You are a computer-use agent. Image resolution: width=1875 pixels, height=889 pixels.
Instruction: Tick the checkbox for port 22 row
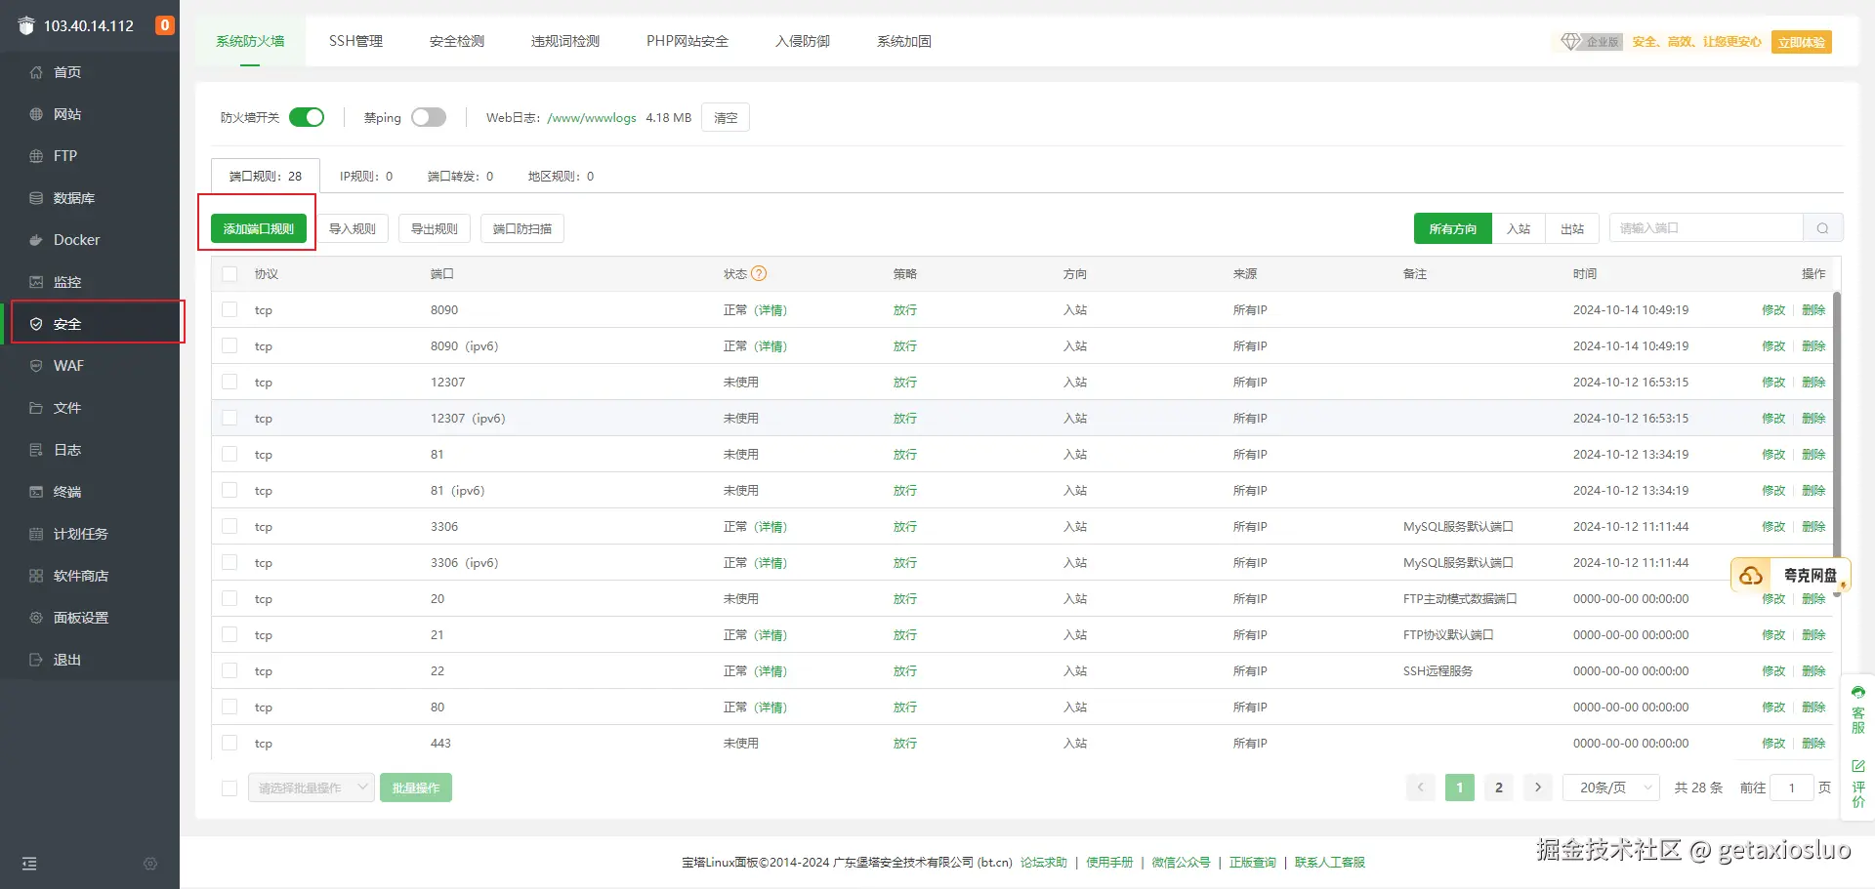tap(229, 671)
